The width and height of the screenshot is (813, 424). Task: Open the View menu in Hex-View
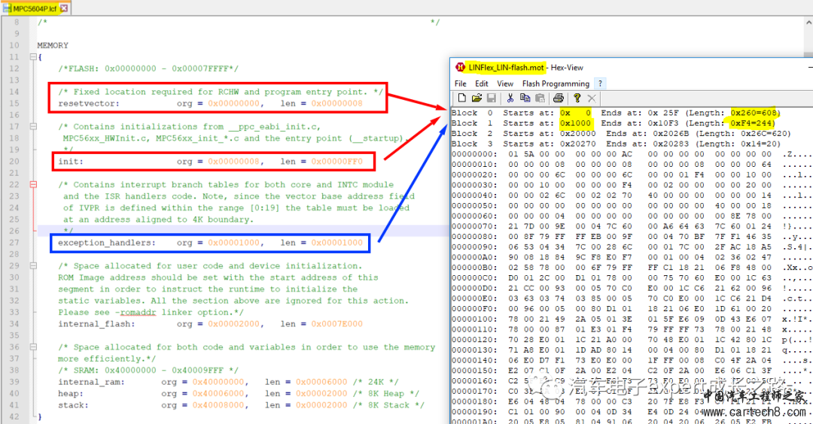(x=505, y=83)
